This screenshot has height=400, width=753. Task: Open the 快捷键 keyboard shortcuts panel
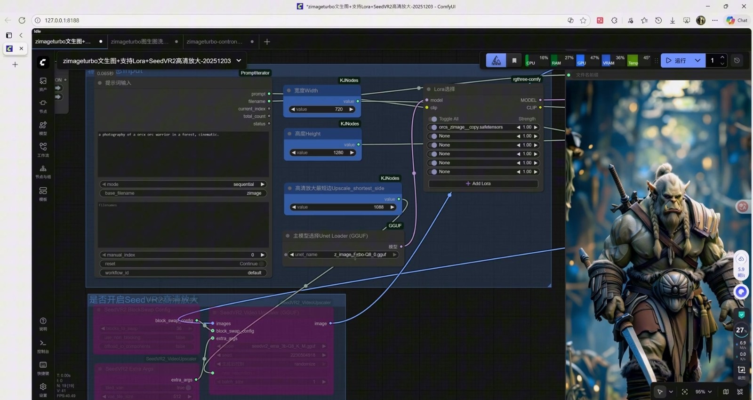click(43, 368)
